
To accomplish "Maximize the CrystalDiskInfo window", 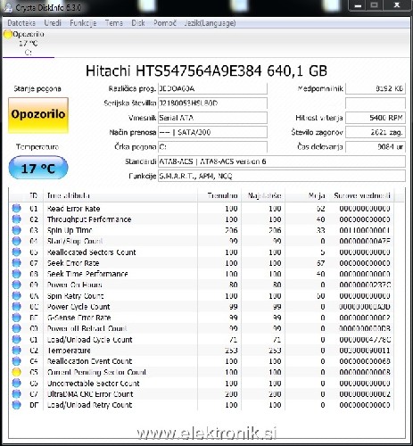I will pyautogui.click(x=375, y=5).
